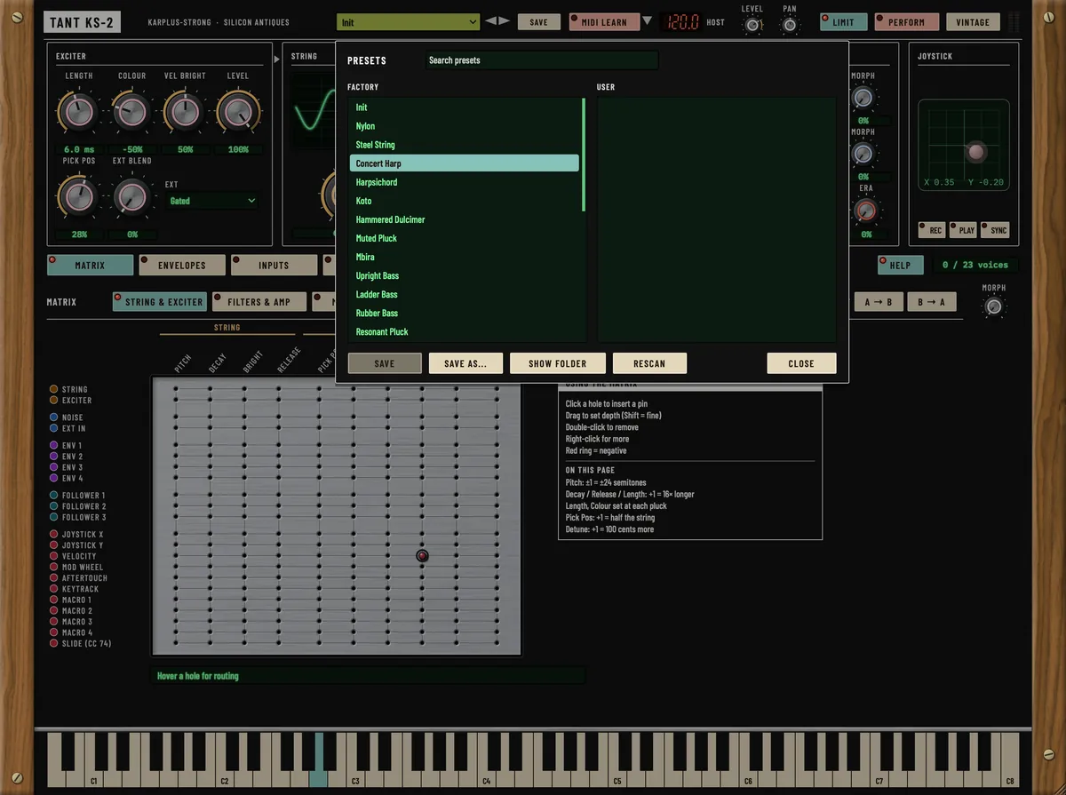The height and width of the screenshot is (795, 1066).
Task: Switch to the INPUTS tab
Action: click(x=274, y=265)
